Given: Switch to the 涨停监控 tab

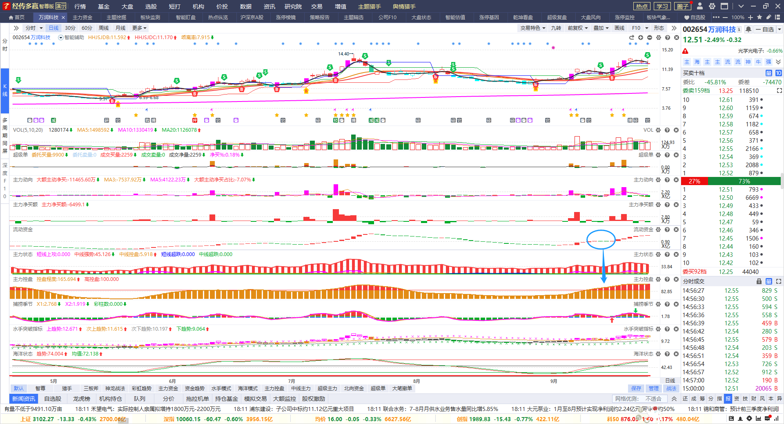Looking at the screenshot, I should click(625, 18).
